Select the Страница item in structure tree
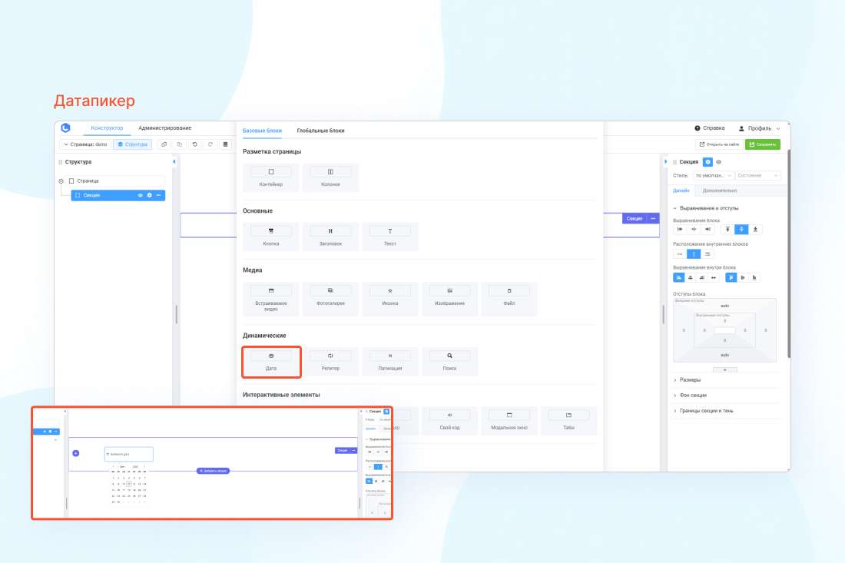 (x=88, y=181)
